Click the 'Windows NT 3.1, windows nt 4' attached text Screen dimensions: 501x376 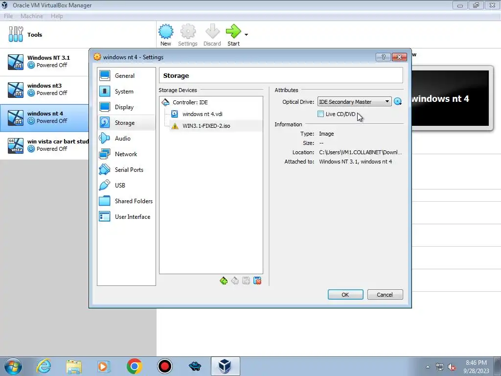click(355, 162)
